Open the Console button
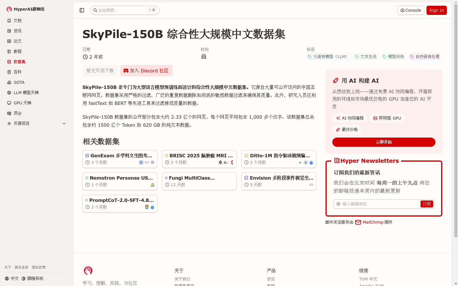Viewport: 458px width, 286px height. point(411,10)
